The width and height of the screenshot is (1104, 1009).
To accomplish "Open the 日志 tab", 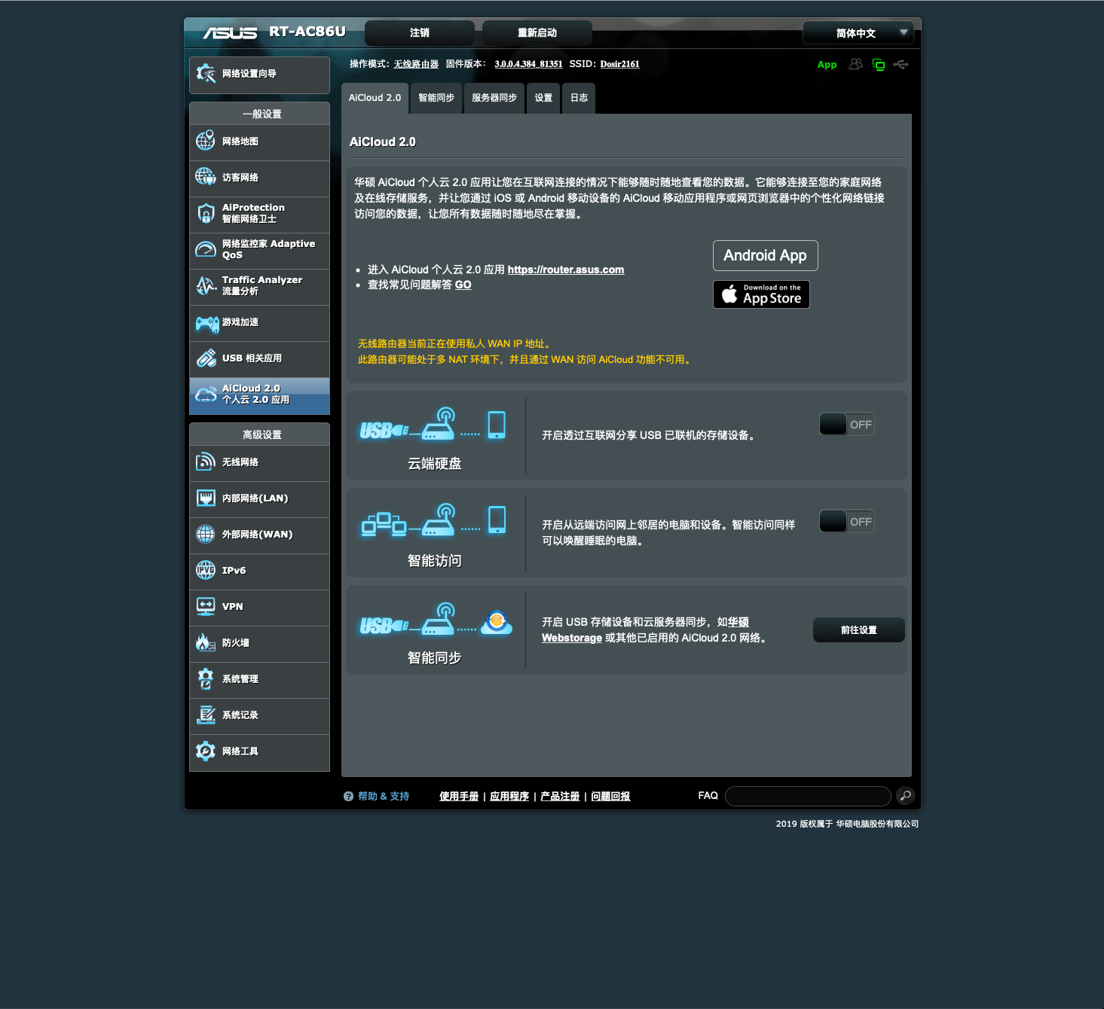I will point(579,98).
